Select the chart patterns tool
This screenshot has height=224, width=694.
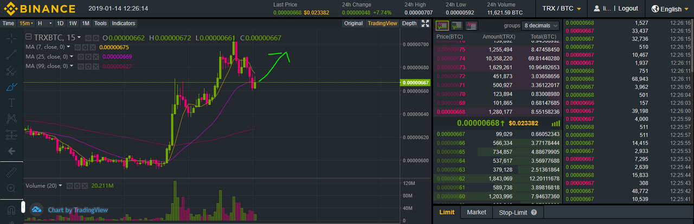click(11, 118)
